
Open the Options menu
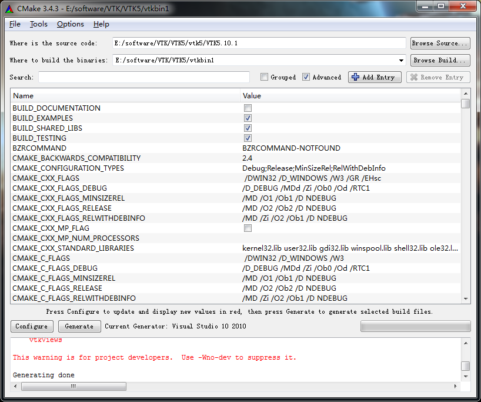pos(70,24)
